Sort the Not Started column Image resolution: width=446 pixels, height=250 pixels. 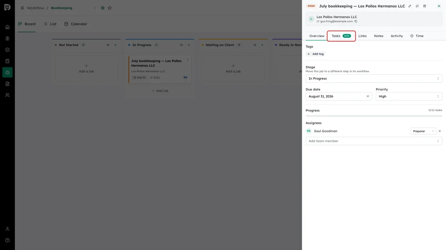(x=108, y=45)
